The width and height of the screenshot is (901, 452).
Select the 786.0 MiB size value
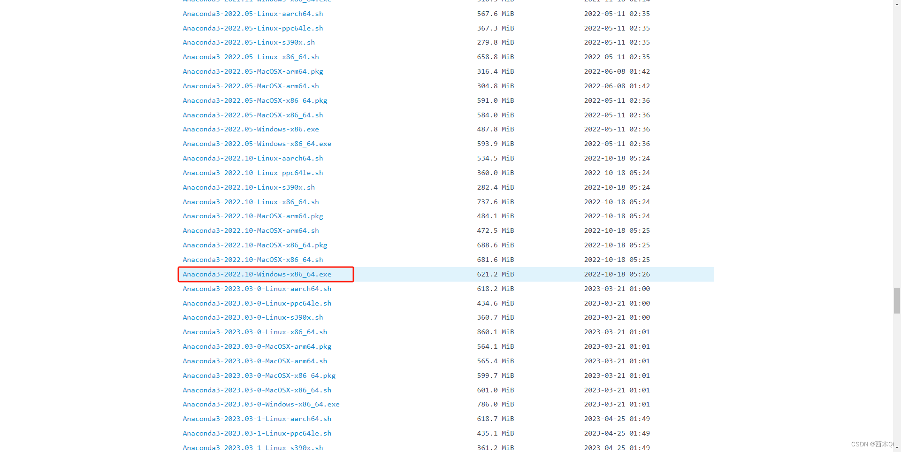pyautogui.click(x=496, y=404)
